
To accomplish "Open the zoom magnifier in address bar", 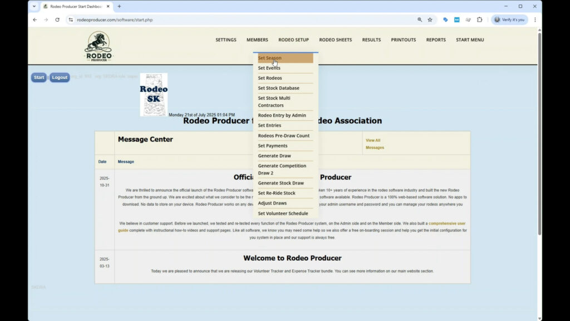I will 419,19.
